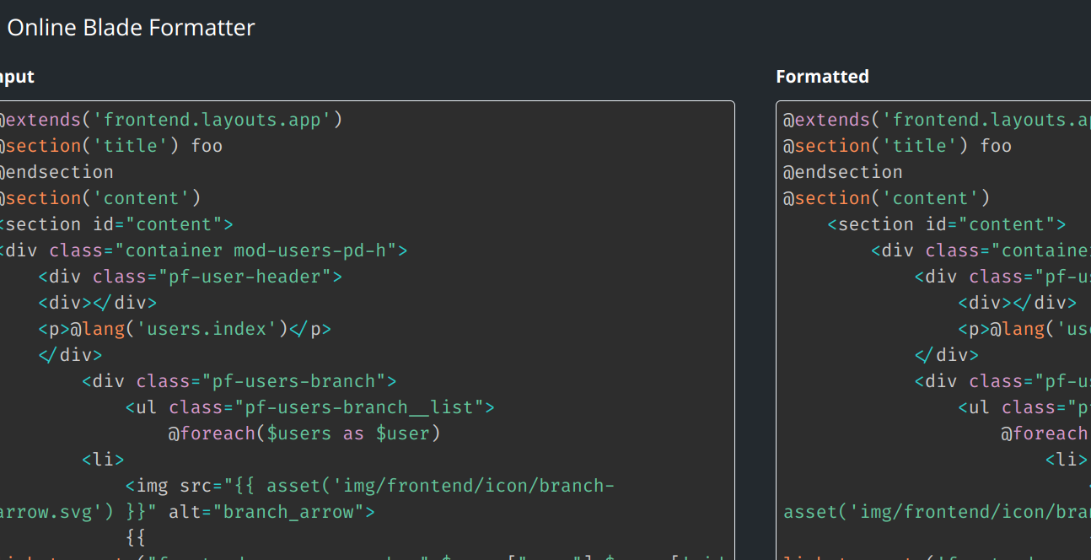Click the img src asset line in Input editor

point(369,486)
